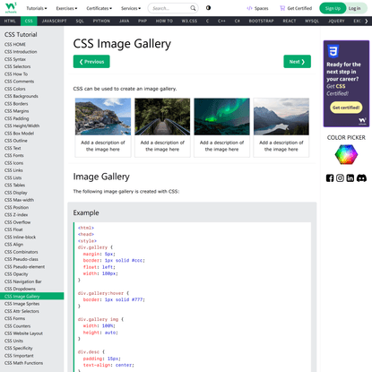
Task: Expand the Services dropdown menu
Action: 131,8
